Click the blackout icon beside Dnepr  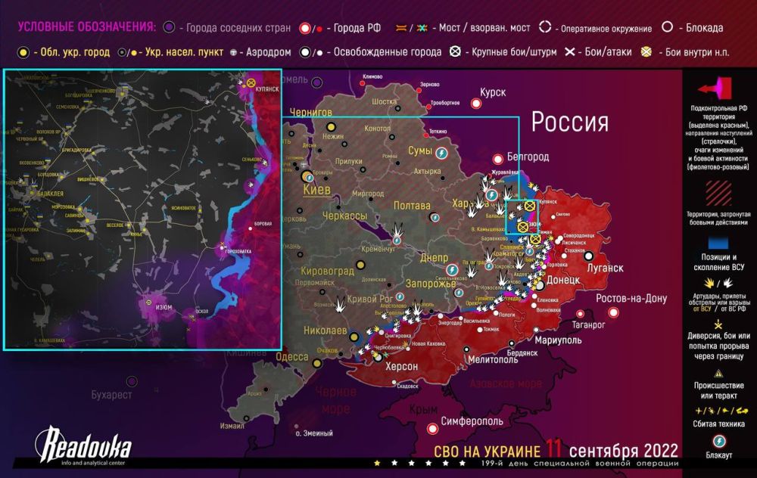[x=453, y=270]
